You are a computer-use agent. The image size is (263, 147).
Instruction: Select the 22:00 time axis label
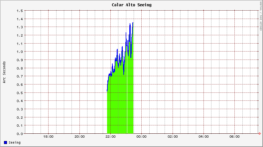click(110, 137)
